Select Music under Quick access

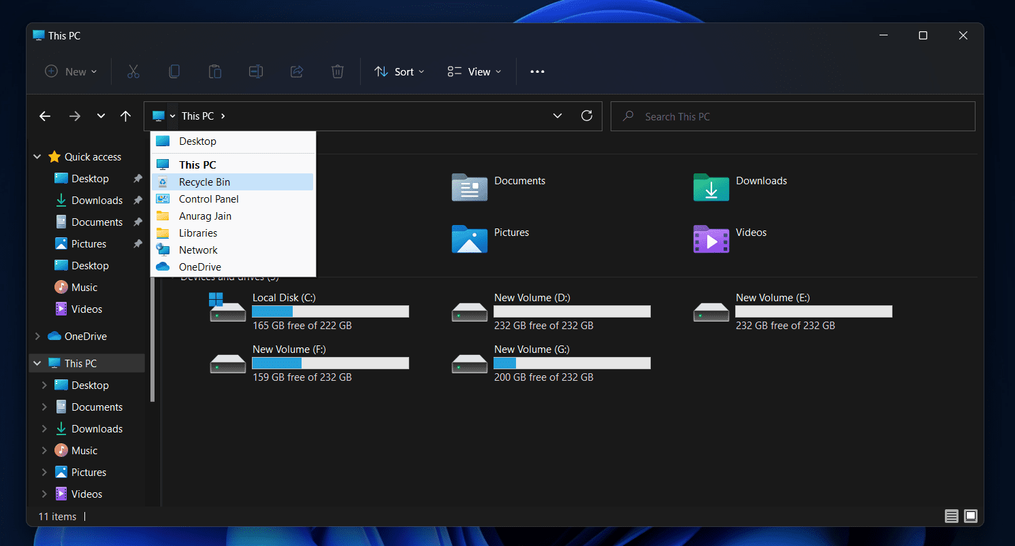[84, 288]
